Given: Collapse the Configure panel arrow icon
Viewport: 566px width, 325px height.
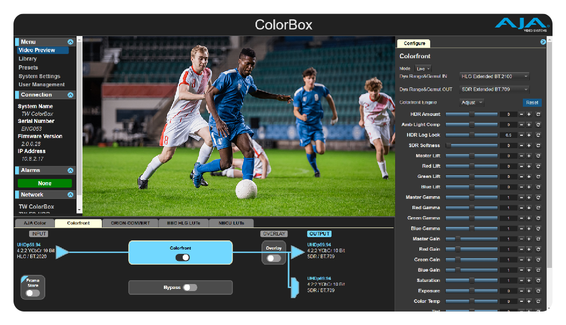Looking at the screenshot, I should point(543,42).
